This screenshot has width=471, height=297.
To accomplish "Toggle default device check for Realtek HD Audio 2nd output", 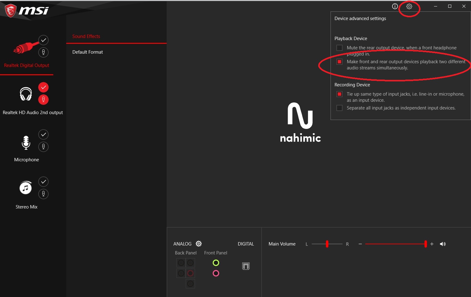I will tap(43, 87).
